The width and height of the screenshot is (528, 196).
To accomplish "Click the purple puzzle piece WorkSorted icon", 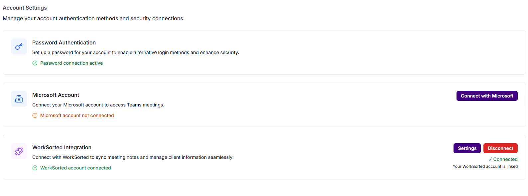I will click(19, 151).
